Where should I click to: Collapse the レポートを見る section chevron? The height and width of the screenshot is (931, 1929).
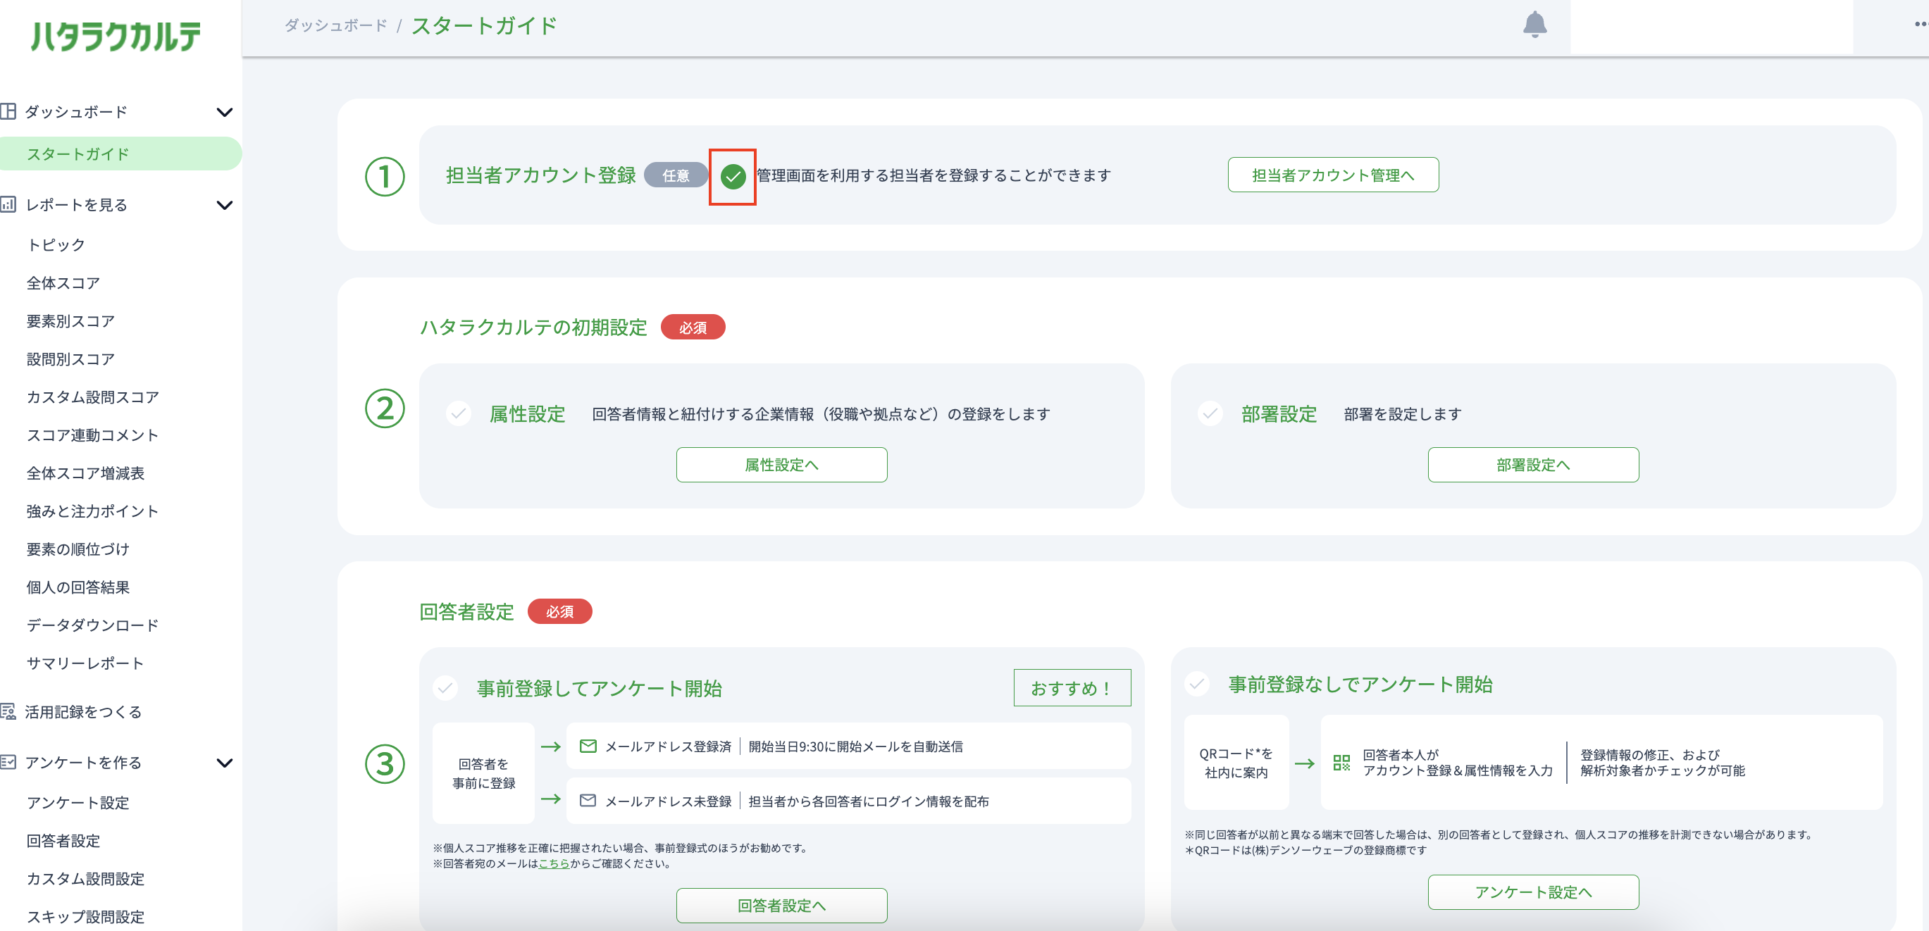pos(224,205)
